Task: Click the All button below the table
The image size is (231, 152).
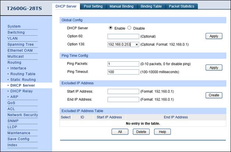Action: [x=120, y=132]
